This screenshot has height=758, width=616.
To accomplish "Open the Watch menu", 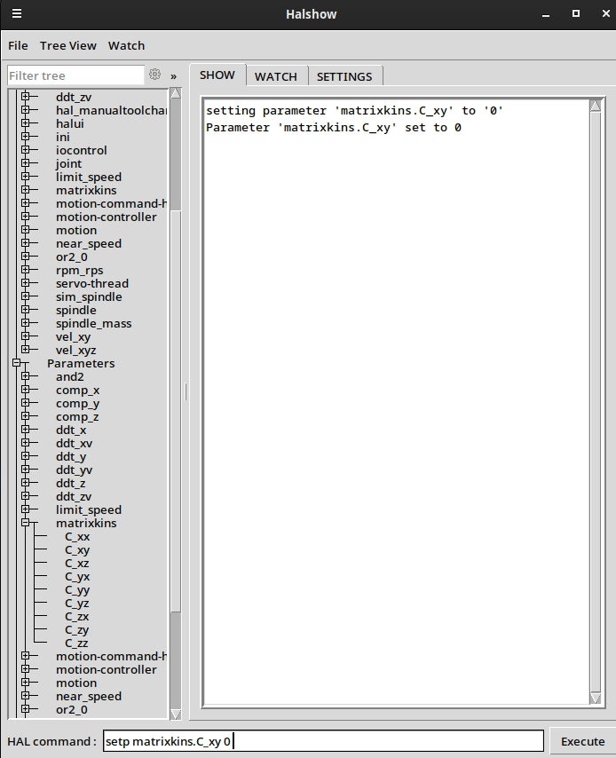I will click(x=126, y=45).
